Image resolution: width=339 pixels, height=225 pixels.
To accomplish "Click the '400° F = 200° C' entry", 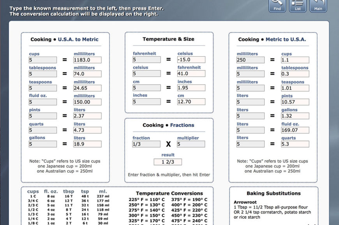I will [189, 205].
